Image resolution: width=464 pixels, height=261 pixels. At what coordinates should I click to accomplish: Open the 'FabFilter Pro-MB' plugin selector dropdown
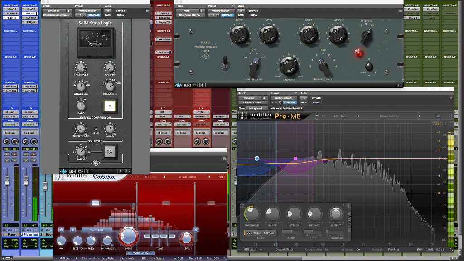coord(253,102)
